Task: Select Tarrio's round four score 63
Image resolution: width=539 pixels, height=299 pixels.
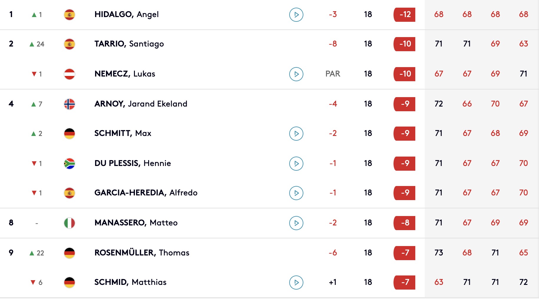Action: pyautogui.click(x=523, y=44)
